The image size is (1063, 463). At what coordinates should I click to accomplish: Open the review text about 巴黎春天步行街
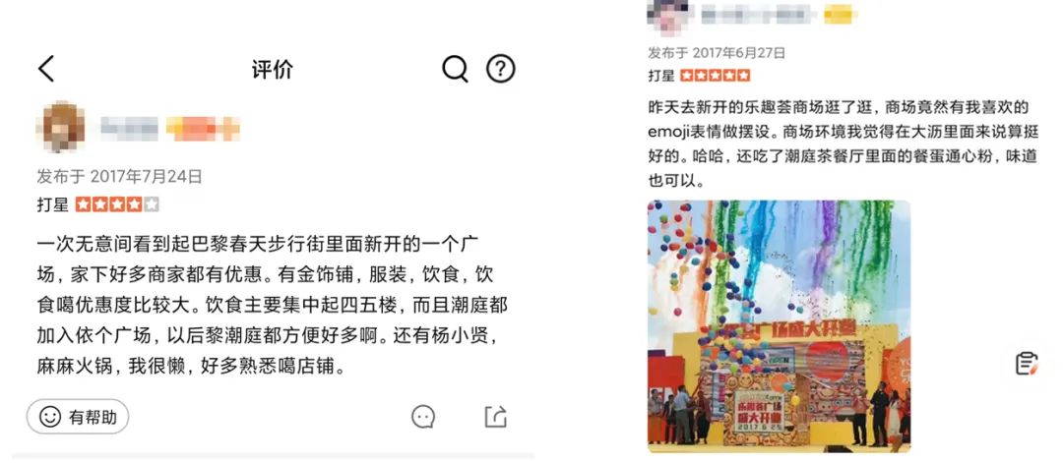point(272,306)
